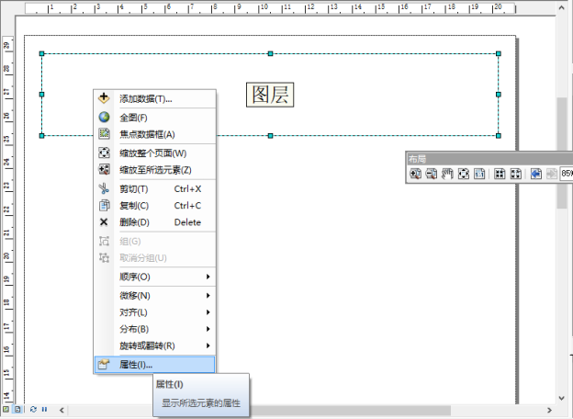The image size is (573, 419).
Task: Click the horizontal scrollbar right arrow
Action: (x=549, y=410)
